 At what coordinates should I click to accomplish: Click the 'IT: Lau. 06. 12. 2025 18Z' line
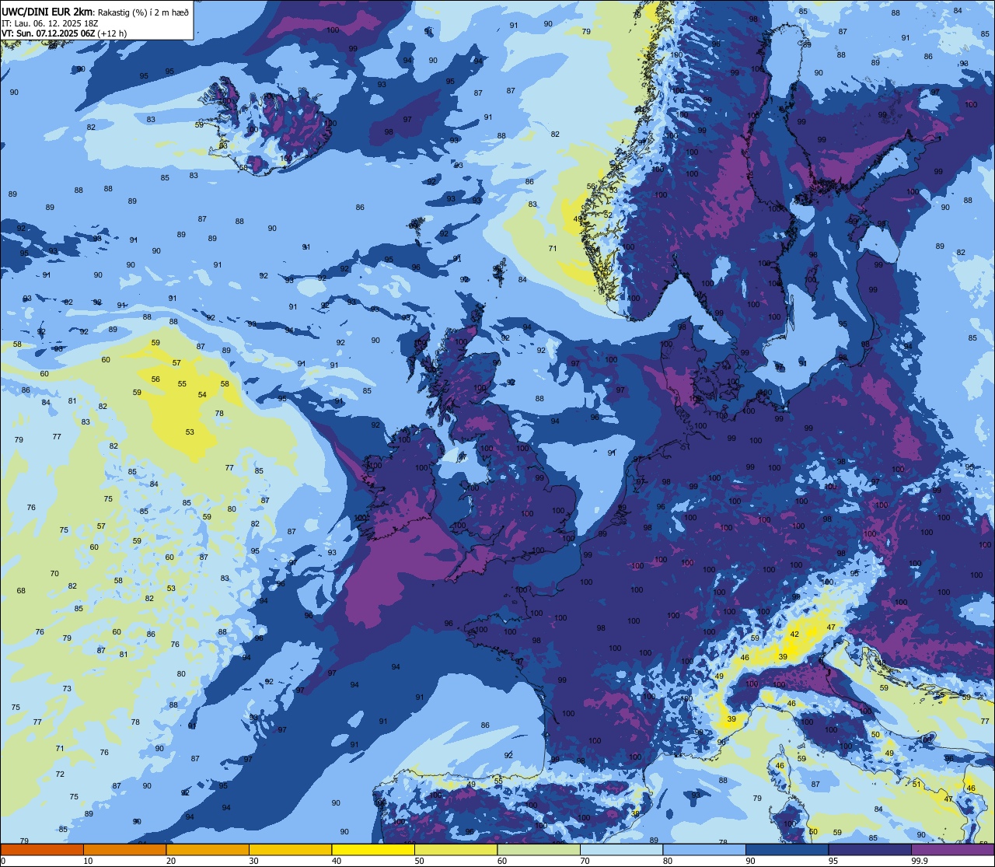[50, 23]
